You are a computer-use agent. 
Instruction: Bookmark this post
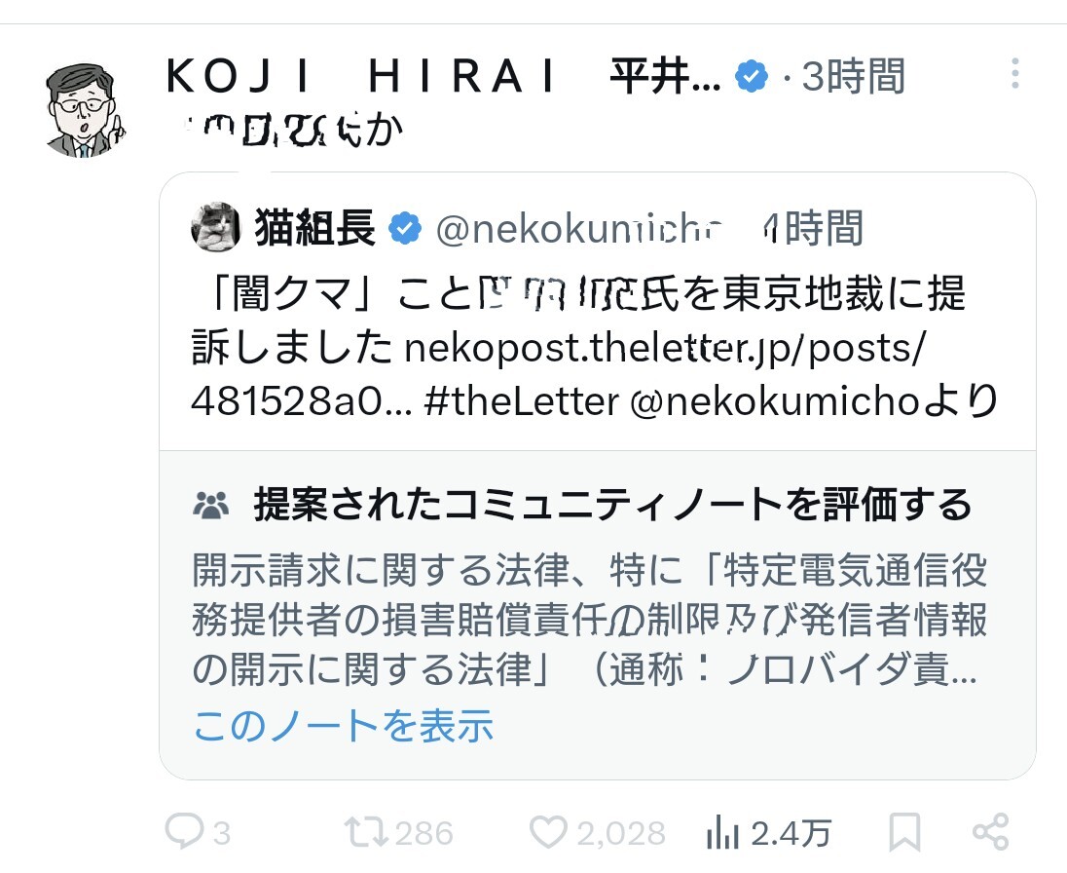[x=904, y=832]
